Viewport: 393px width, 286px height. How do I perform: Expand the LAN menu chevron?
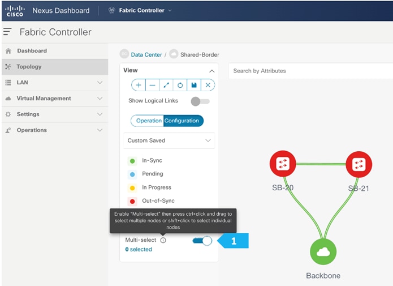(x=100, y=83)
